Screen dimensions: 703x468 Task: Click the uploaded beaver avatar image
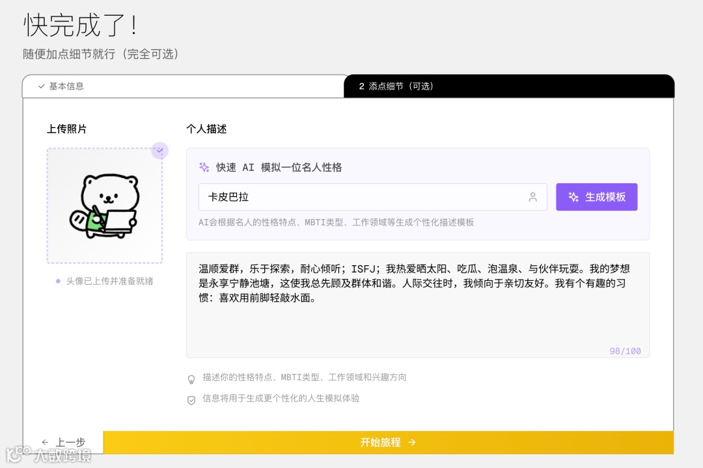[104, 206]
